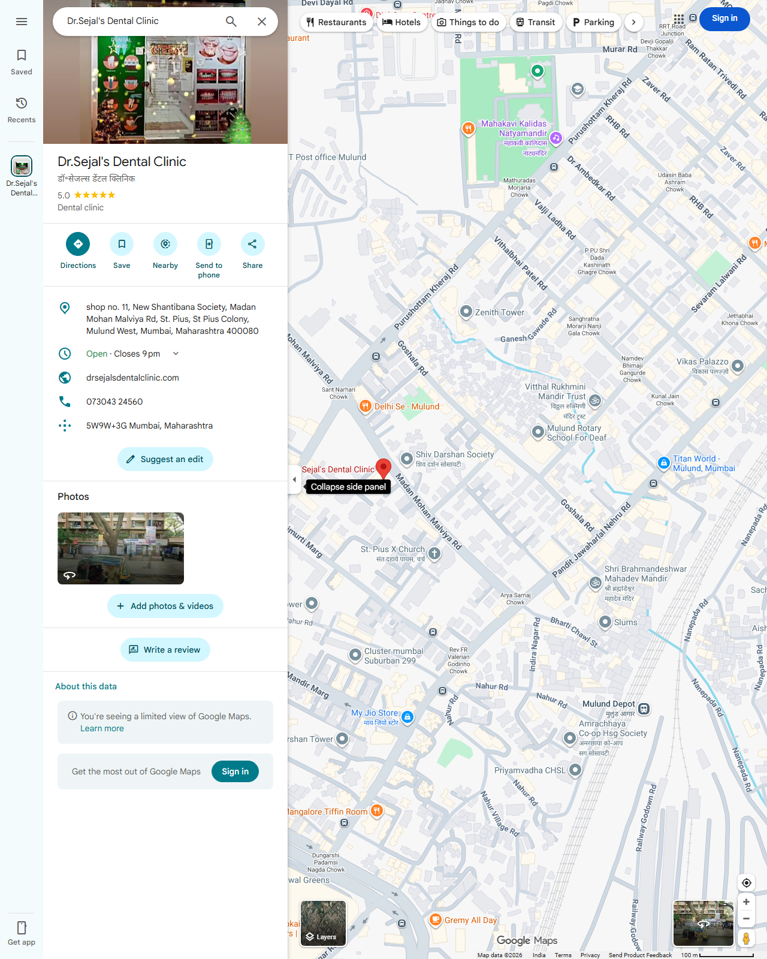The width and height of the screenshot is (767, 959).
Task: Open Google apps grid
Action: (679, 19)
